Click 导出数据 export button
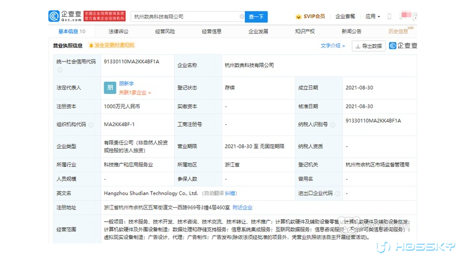 tap(369, 46)
